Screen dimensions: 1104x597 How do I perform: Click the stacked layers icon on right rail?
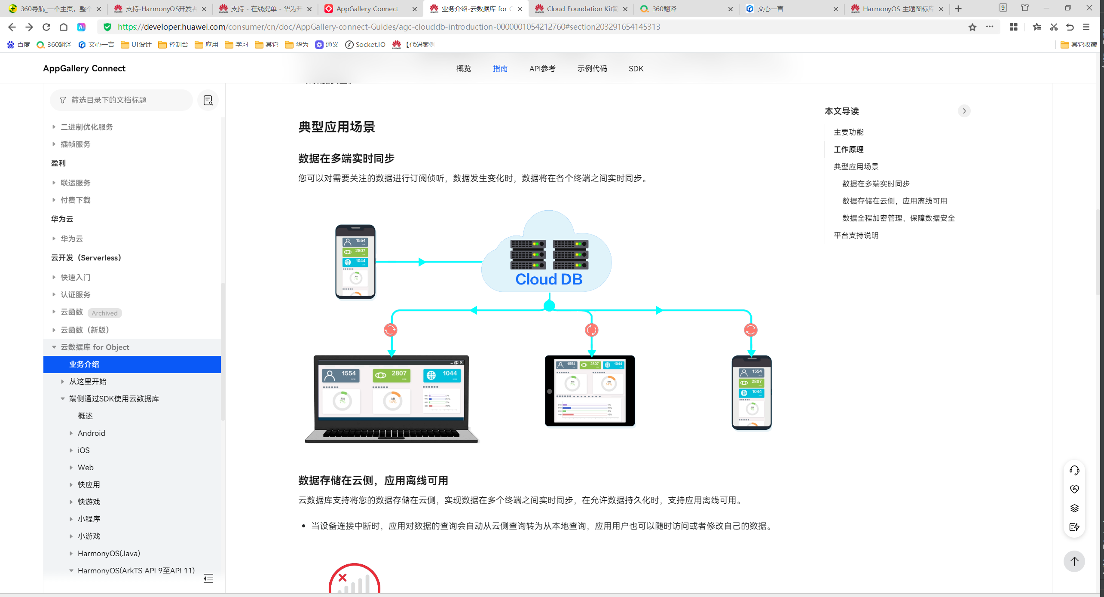pyautogui.click(x=1074, y=508)
